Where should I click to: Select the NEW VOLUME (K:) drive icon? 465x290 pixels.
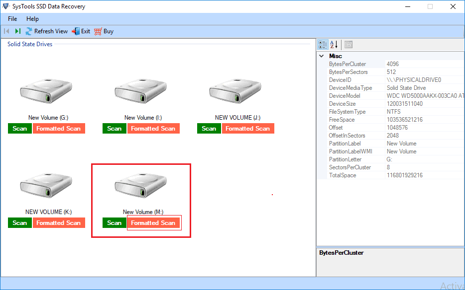[46, 185]
